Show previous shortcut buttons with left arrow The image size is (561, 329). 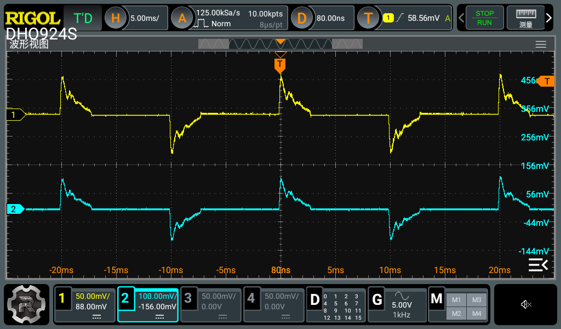(x=461, y=18)
